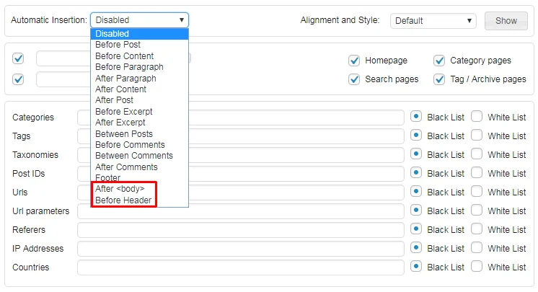Choose White List for Countries row

point(477,267)
